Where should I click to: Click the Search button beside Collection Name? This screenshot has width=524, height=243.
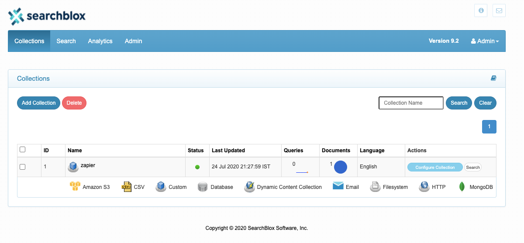(x=459, y=103)
